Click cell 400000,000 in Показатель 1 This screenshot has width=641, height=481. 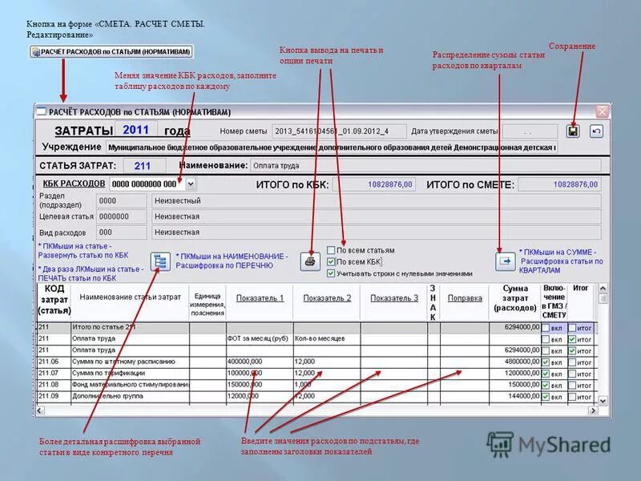(260, 362)
